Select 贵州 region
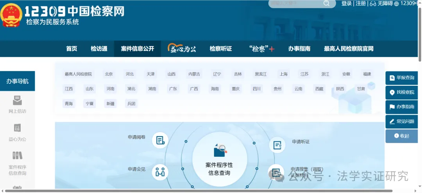 tap(277, 89)
